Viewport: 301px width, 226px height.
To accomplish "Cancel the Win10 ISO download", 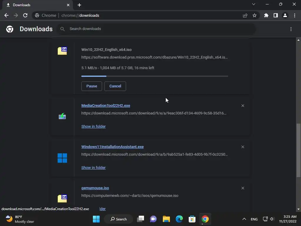I will pos(115,86).
